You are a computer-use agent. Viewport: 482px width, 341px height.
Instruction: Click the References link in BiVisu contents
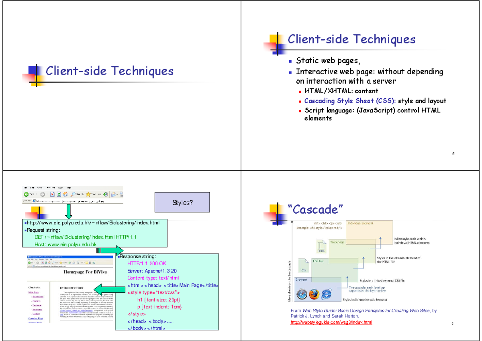pos(37,310)
